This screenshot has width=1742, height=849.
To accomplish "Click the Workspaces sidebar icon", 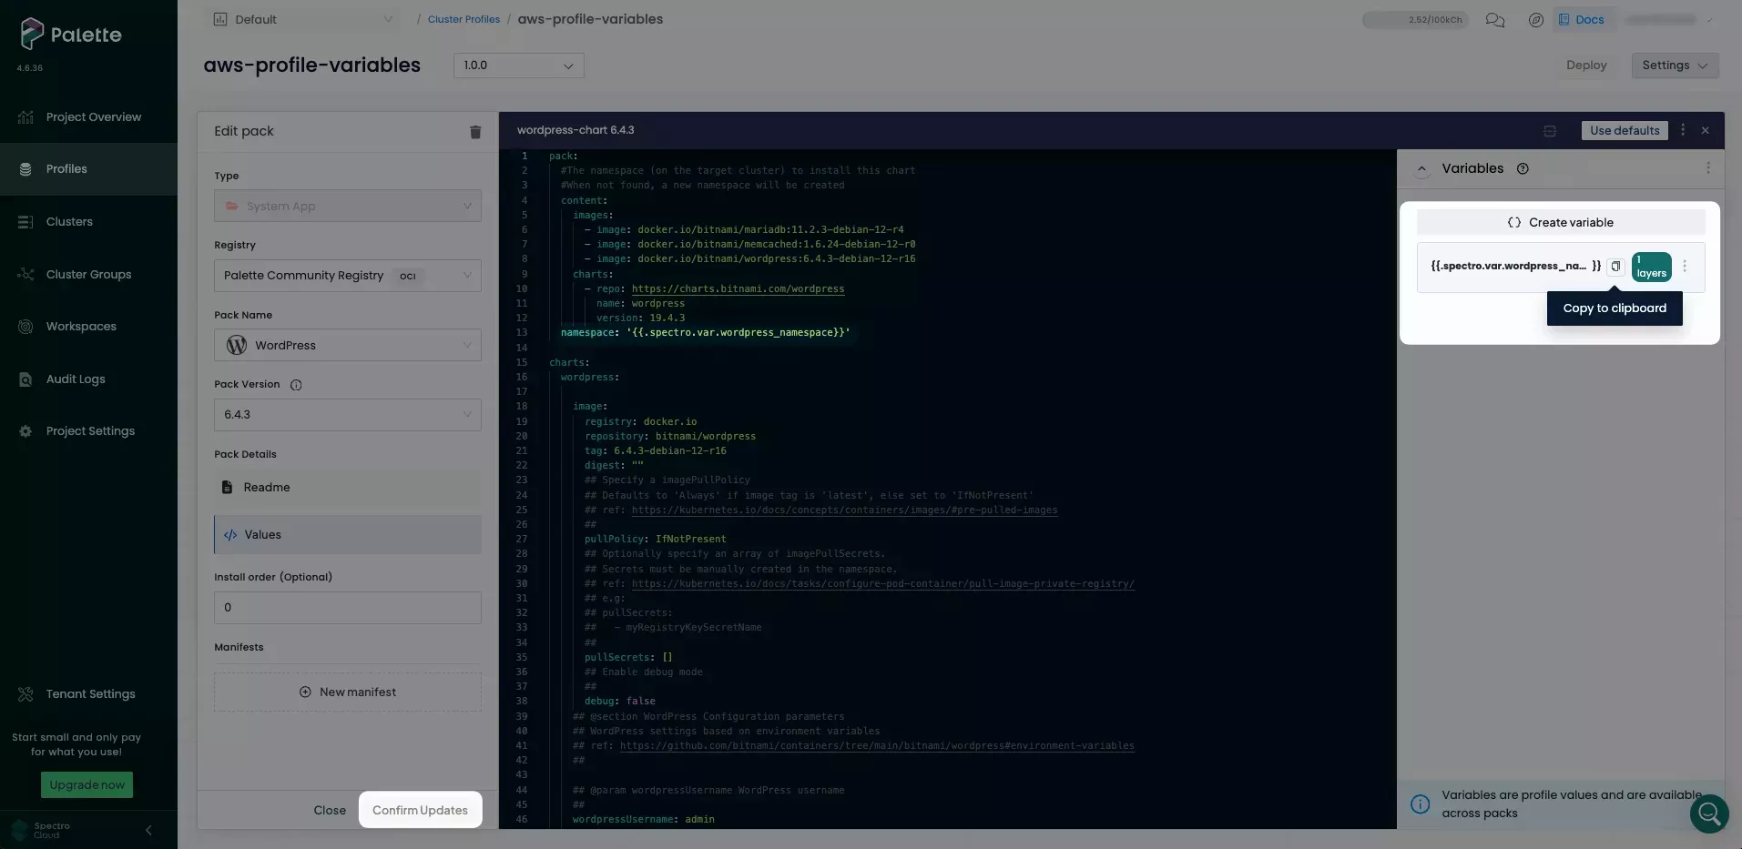I will [25, 326].
